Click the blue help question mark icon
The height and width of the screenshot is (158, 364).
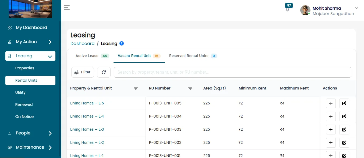[122, 43]
